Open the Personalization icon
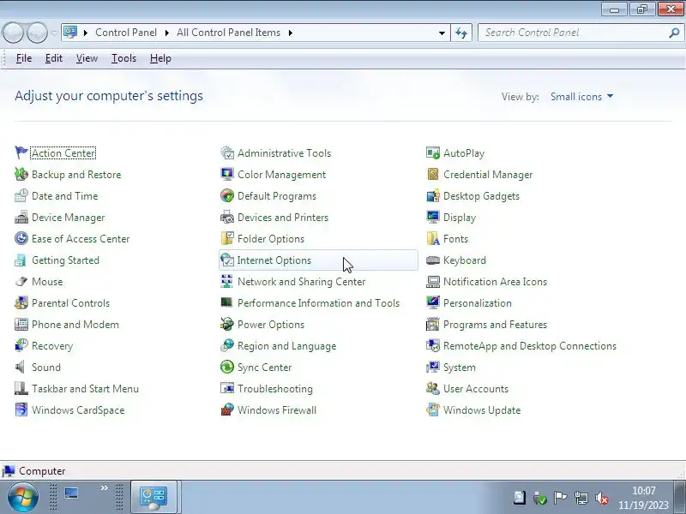 [x=433, y=302]
